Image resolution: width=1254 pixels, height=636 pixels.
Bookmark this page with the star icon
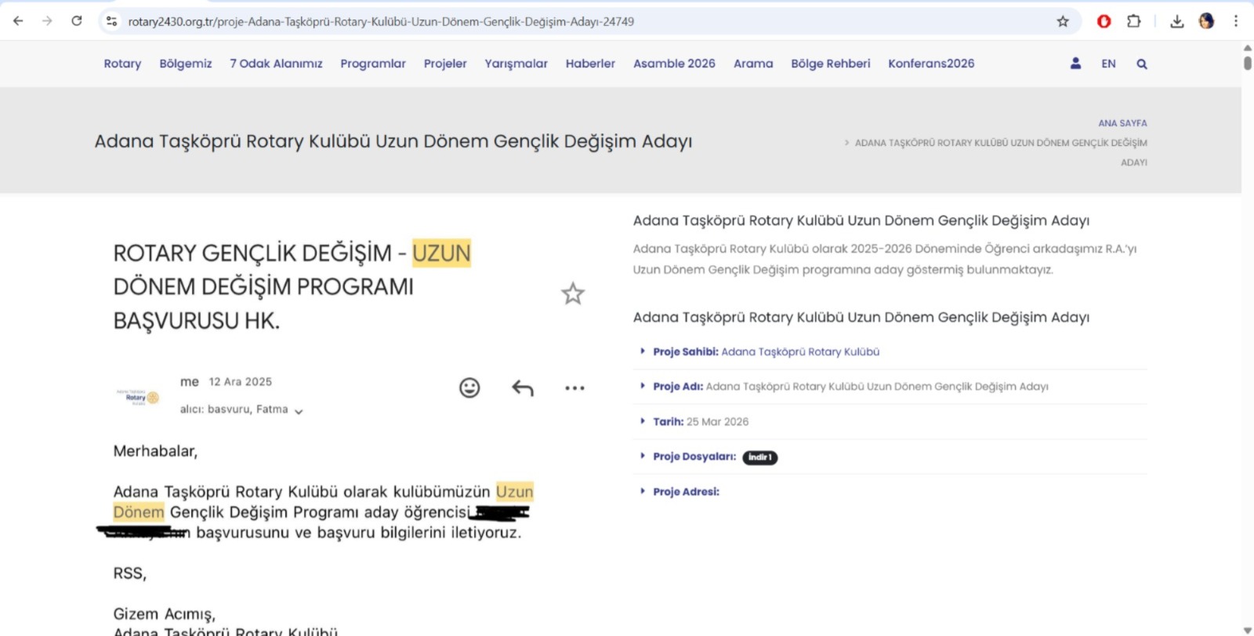[1063, 21]
